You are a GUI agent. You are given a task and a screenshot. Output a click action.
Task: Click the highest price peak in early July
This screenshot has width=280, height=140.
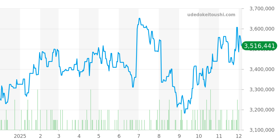[x=139, y=18]
